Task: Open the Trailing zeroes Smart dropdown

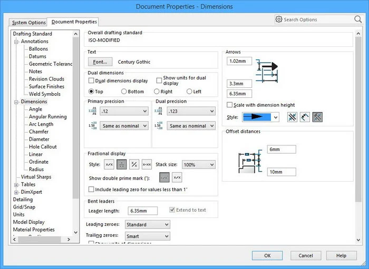Action: click(x=147, y=236)
